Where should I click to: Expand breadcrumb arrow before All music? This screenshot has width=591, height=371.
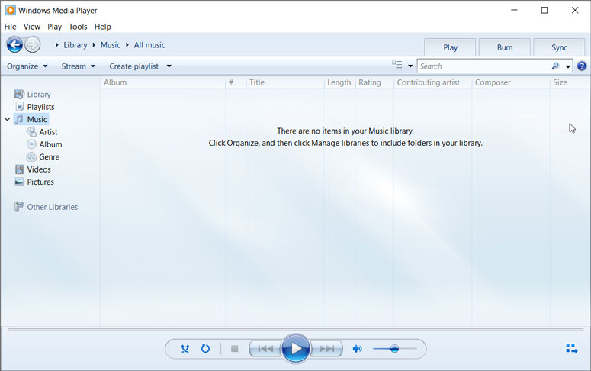(127, 45)
